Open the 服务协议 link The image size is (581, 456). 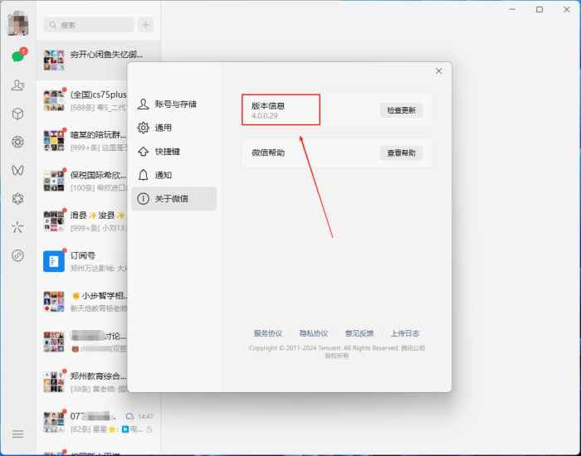pyautogui.click(x=268, y=333)
